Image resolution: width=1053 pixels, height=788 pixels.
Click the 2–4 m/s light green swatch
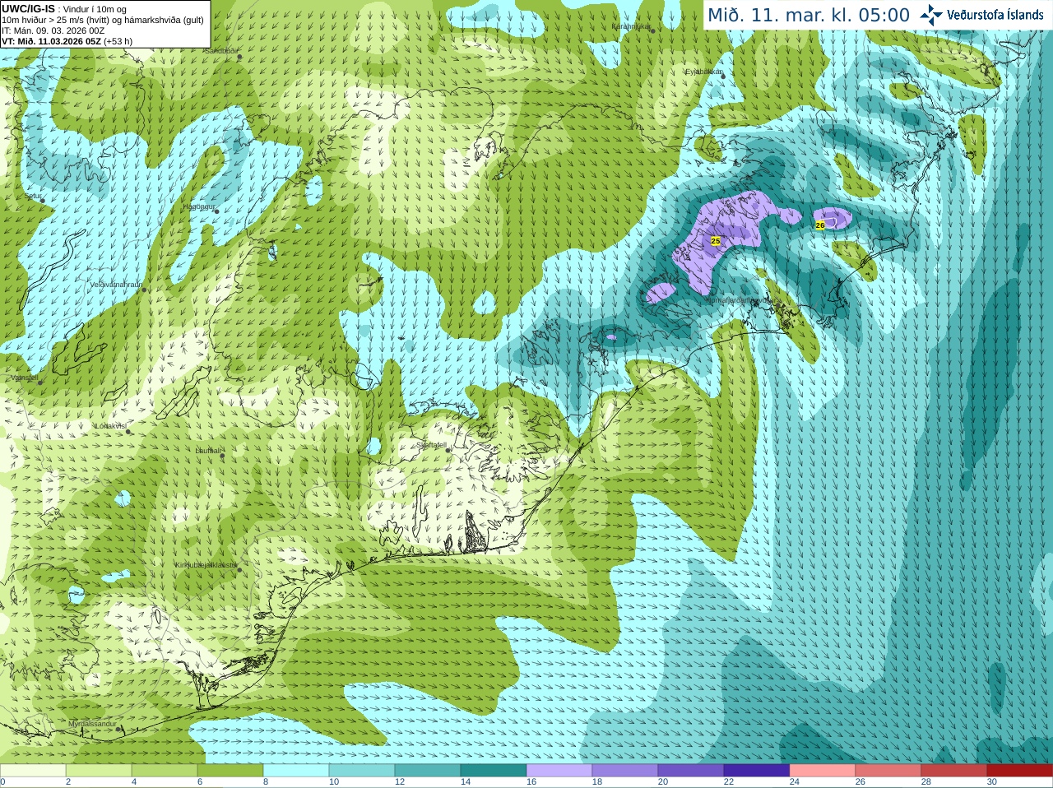[99, 770]
